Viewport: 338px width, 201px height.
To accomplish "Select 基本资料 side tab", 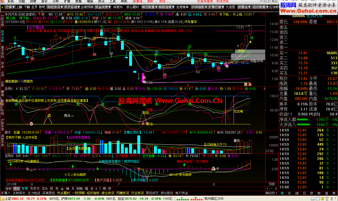I will [x=2, y=52].
